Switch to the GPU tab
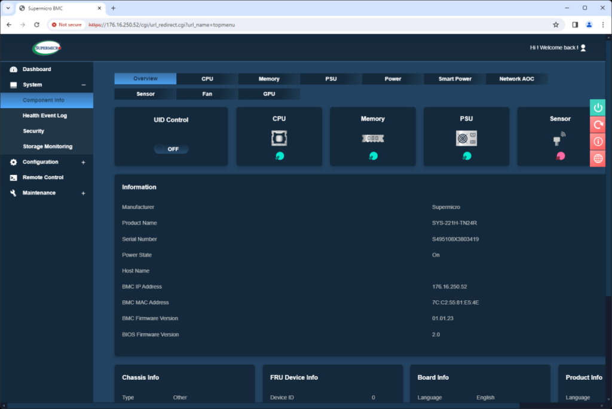Image resolution: width=612 pixels, height=409 pixels. (x=269, y=94)
